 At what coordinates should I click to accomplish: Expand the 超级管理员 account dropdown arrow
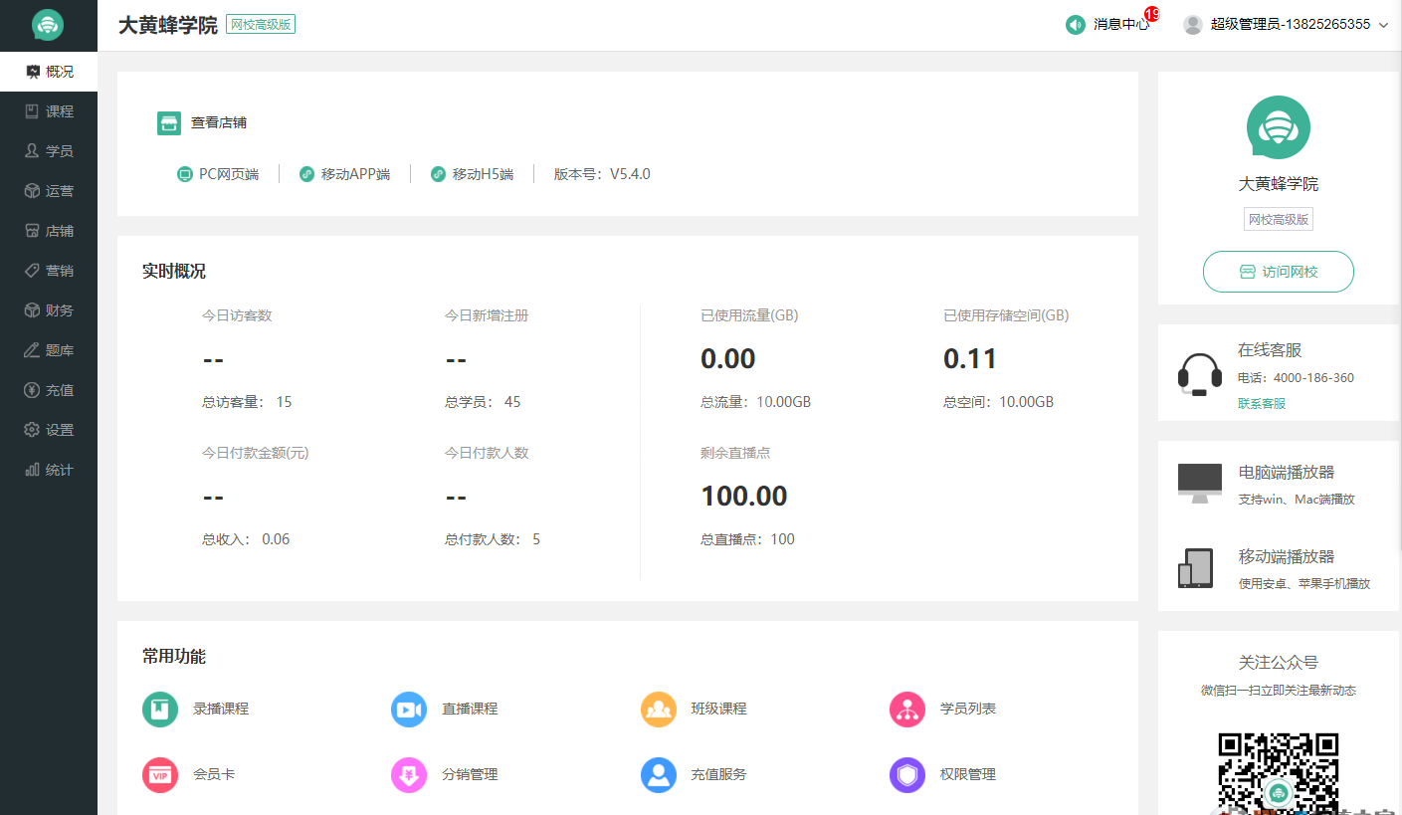tap(1383, 26)
